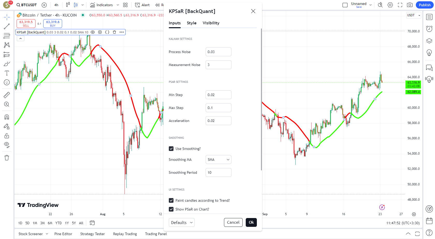435x239 pixels.
Task: Open the USDT currency dropdown
Action: coord(414,15)
